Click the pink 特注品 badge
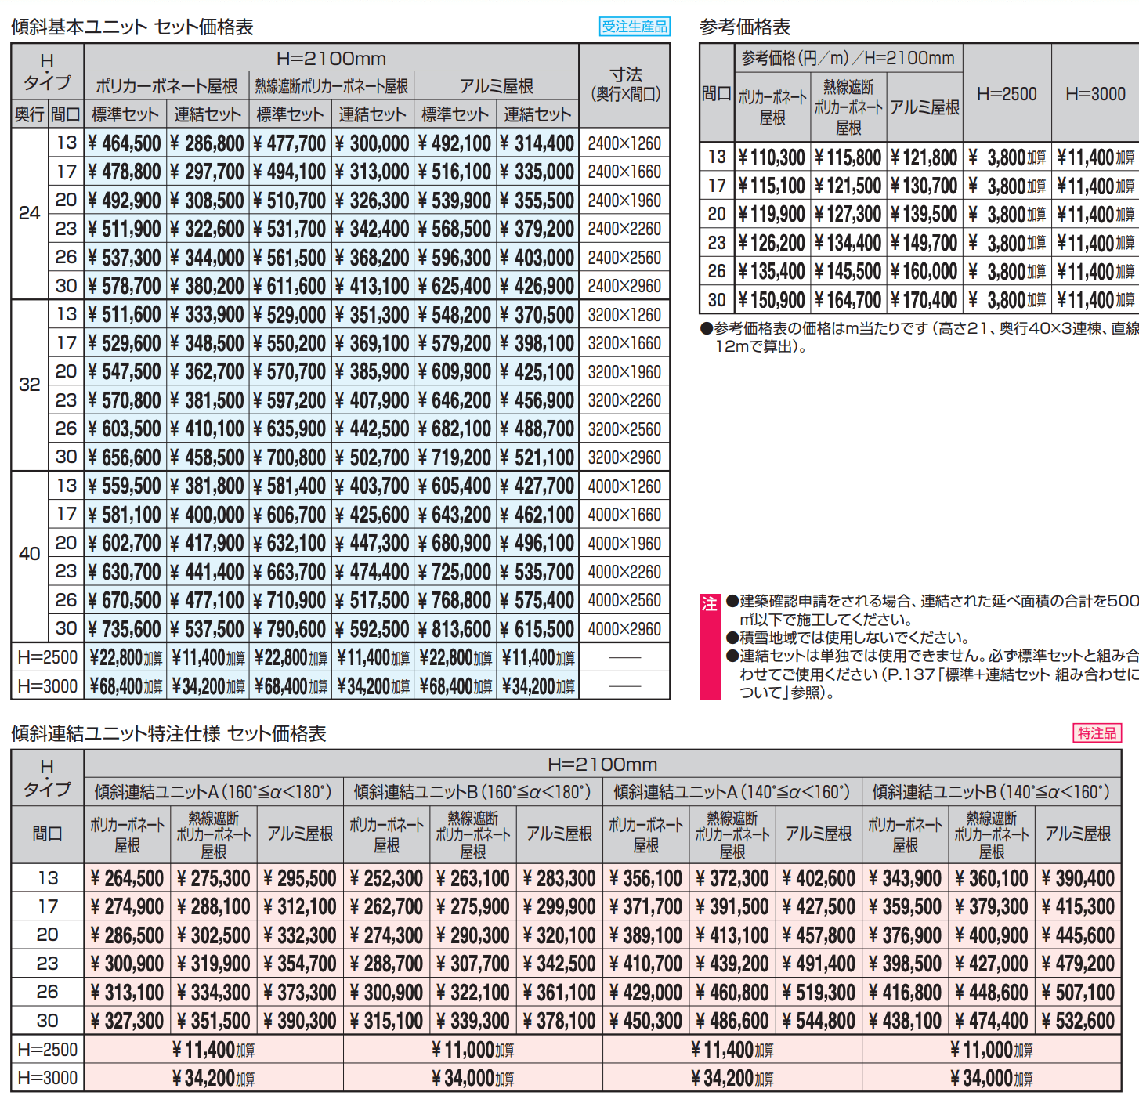 click(1097, 733)
